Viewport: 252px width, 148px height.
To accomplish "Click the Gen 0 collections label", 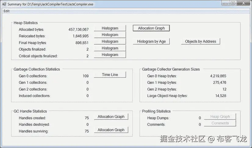I will point(33,76).
